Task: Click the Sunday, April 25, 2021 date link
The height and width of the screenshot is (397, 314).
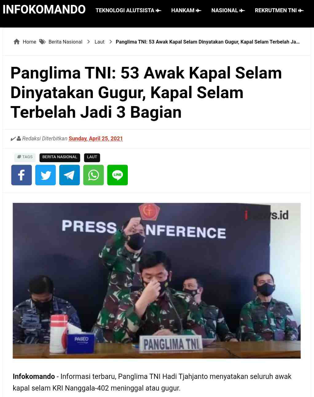Action: (96, 139)
